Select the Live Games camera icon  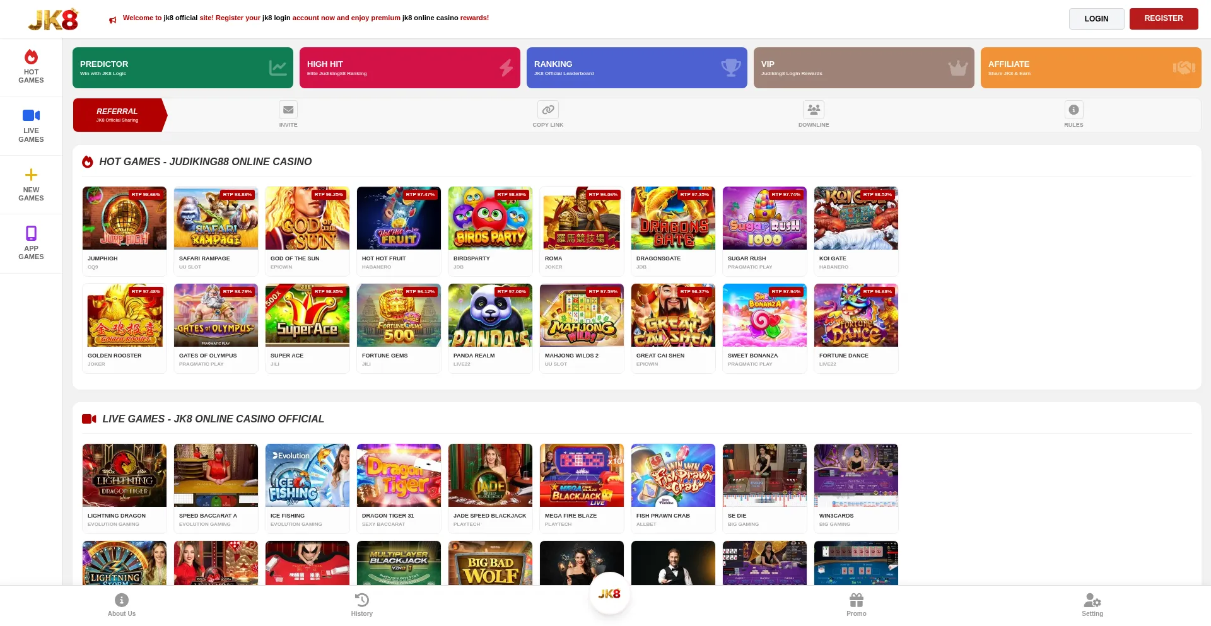[31, 115]
